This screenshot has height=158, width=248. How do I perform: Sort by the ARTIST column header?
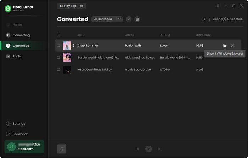tap(130, 35)
